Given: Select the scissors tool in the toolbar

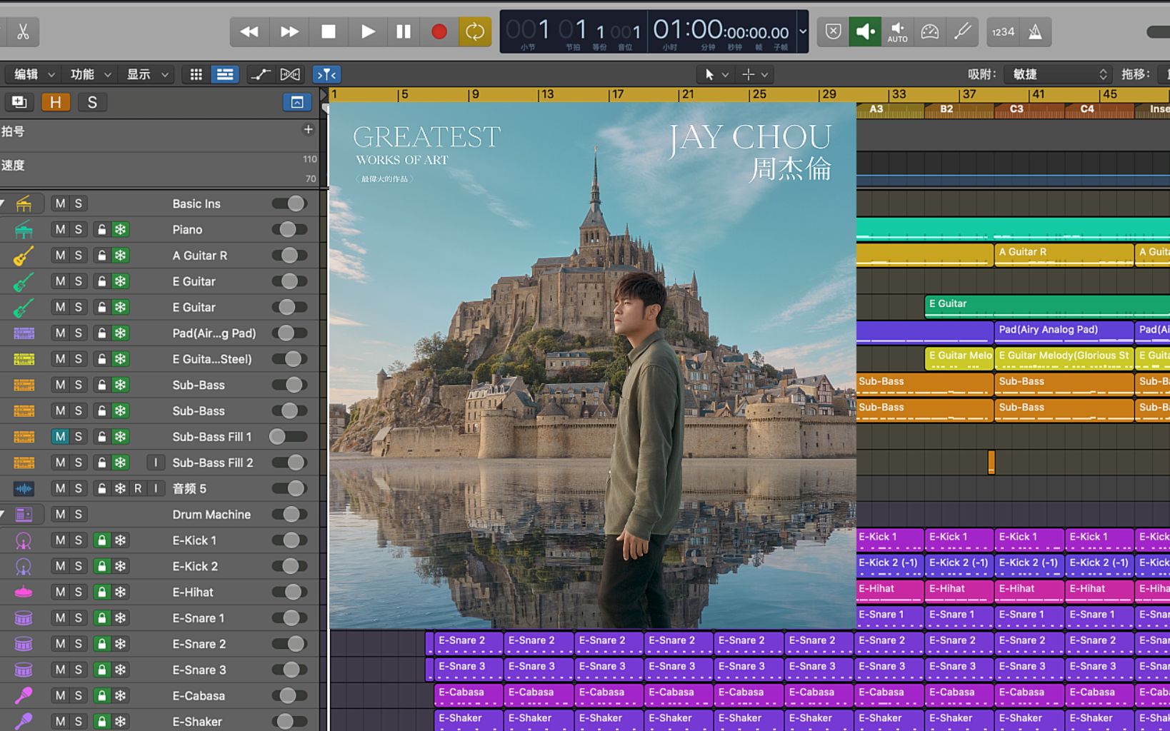Looking at the screenshot, I should (22, 32).
